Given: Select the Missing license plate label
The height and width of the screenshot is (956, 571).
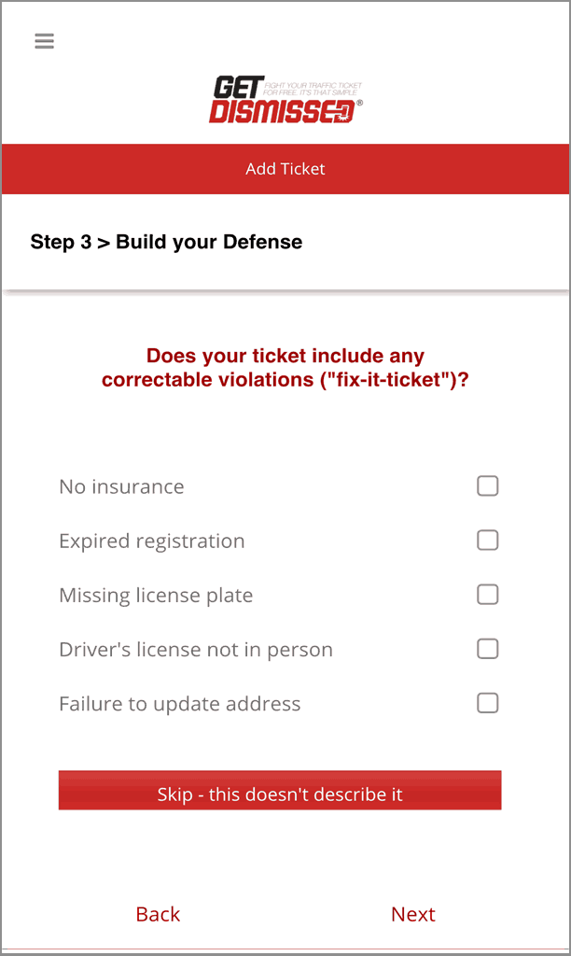Looking at the screenshot, I should pyautogui.click(x=156, y=596).
